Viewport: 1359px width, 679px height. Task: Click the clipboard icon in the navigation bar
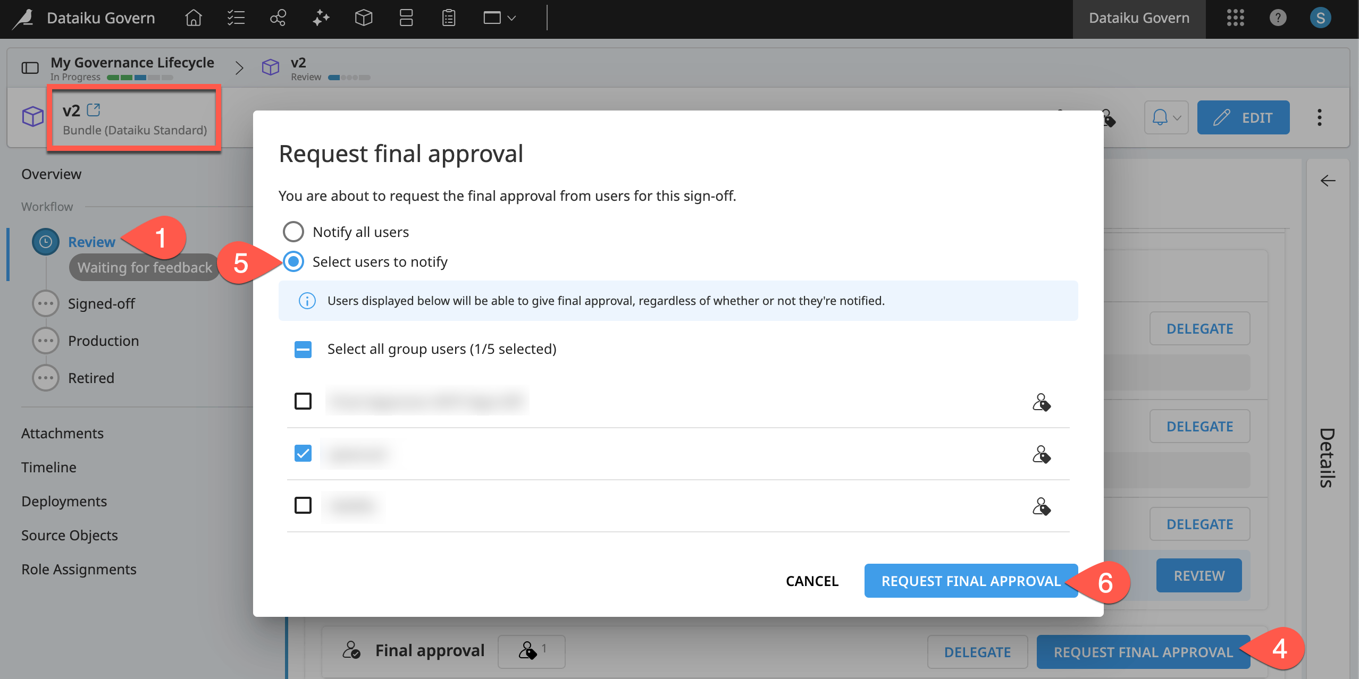pos(448,18)
